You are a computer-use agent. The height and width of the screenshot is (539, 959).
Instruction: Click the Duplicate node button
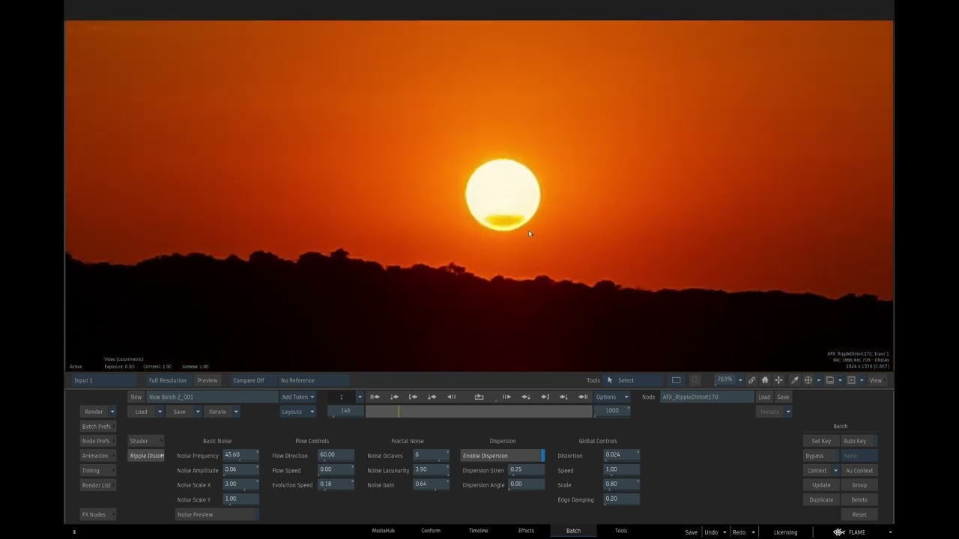pyautogui.click(x=821, y=500)
